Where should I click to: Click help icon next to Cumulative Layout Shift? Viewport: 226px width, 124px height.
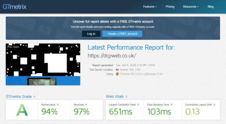[x=214, y=105]
